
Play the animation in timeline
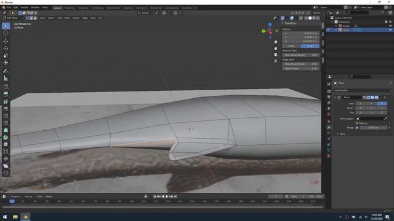tap(167, 196)
